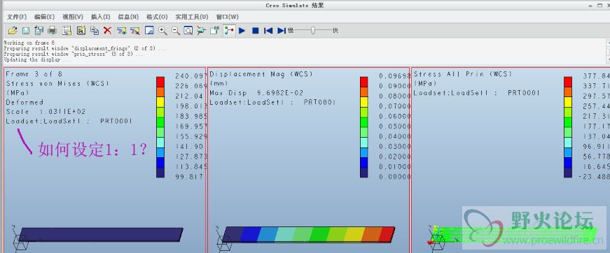This screenshot has height=253, width=610.
Task: Open a results file with the folder icon
Action: [x=13, y=30]
